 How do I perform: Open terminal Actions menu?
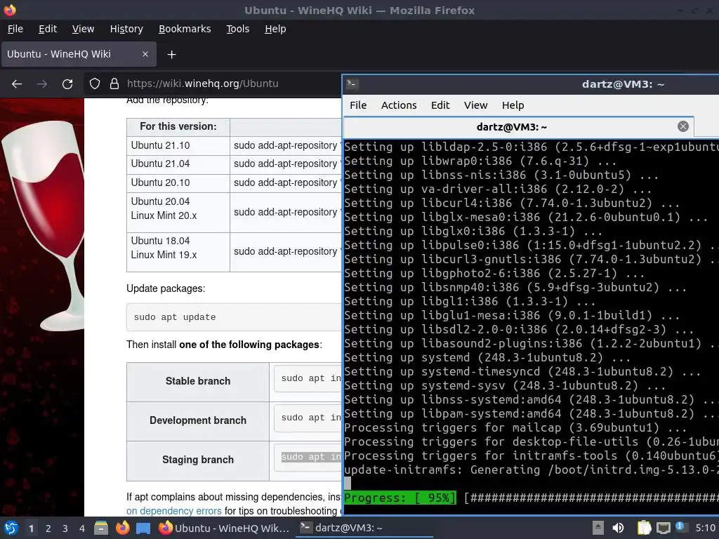(x=399, y=105)
